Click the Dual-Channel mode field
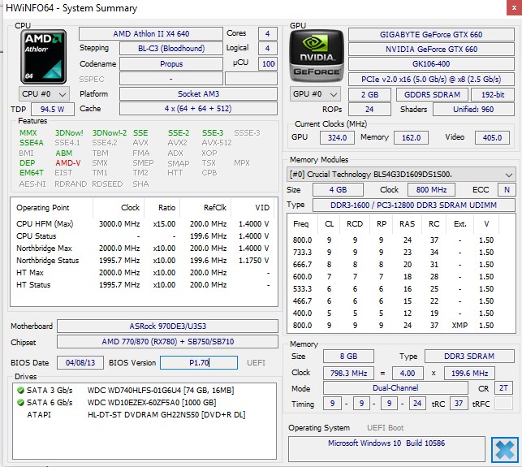The image size is (522, 467). pyautogui.click(x=395, y=388)
